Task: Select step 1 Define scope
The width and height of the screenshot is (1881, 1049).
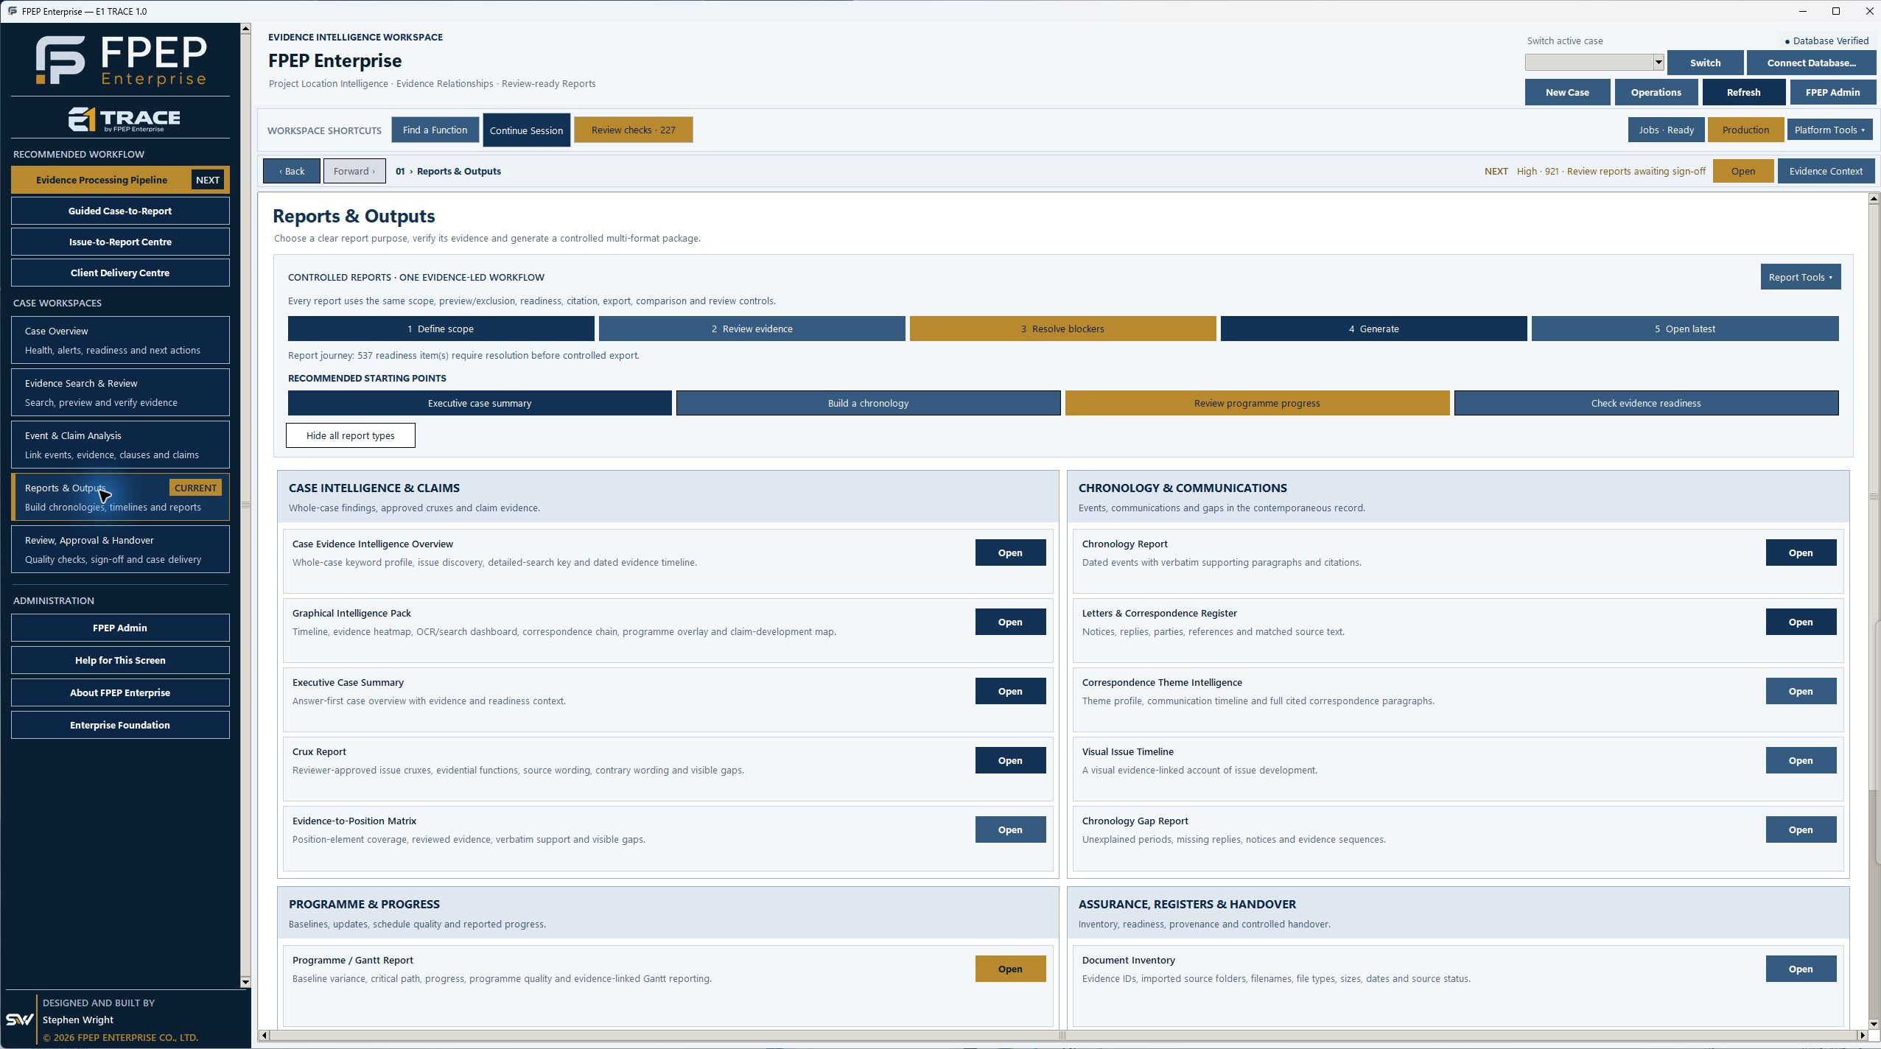Action: tap(441, 329)
